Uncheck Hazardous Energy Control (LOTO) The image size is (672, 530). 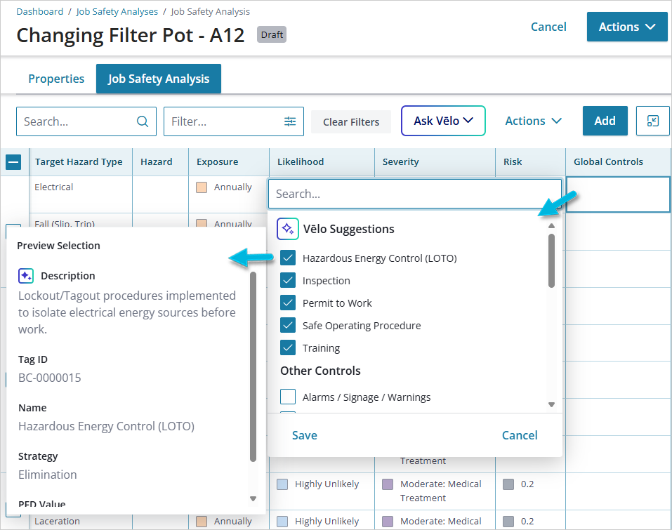tap(288, 258)
